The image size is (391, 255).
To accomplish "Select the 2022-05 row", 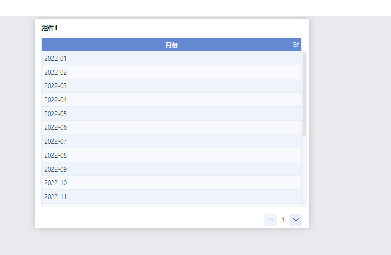I will [x=172, y=114].
